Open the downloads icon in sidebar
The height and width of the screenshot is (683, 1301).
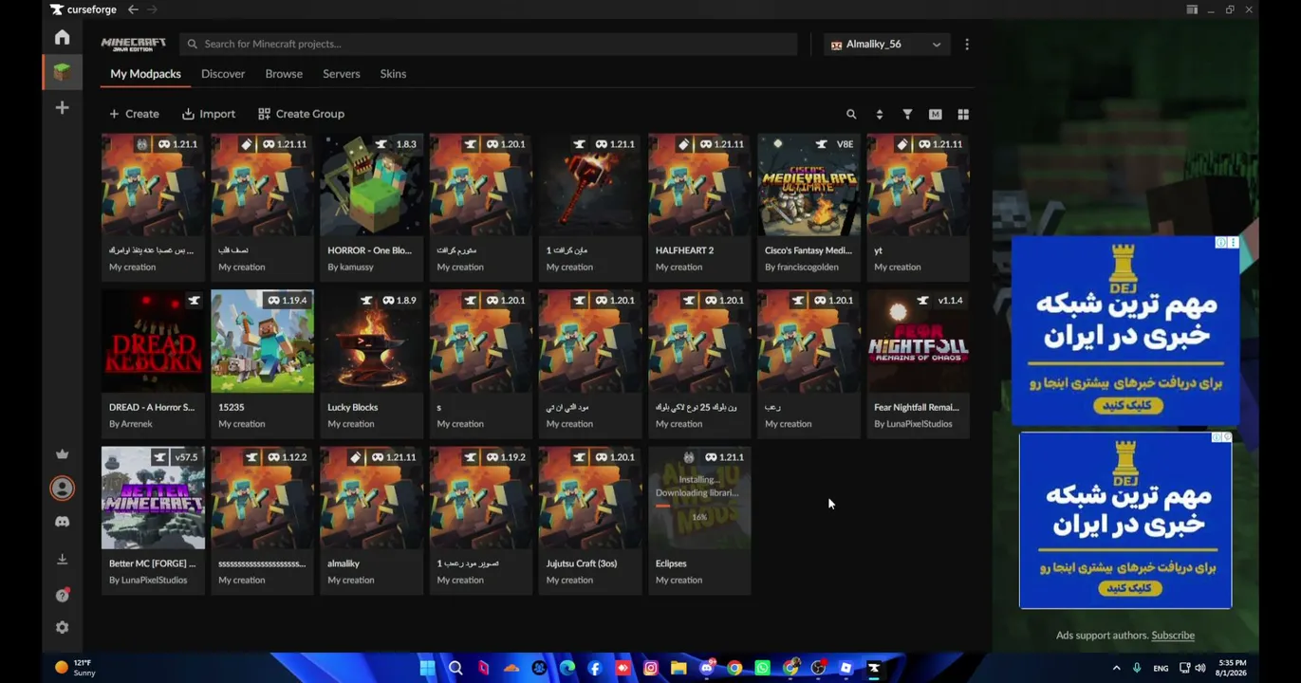tap(62, 560)
